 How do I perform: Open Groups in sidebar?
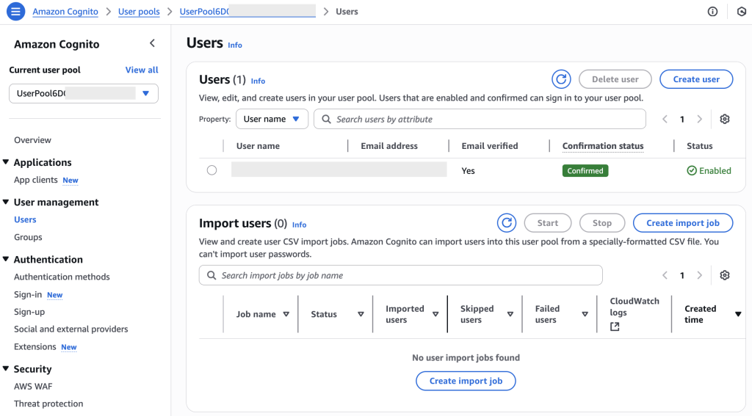point(28,237)
